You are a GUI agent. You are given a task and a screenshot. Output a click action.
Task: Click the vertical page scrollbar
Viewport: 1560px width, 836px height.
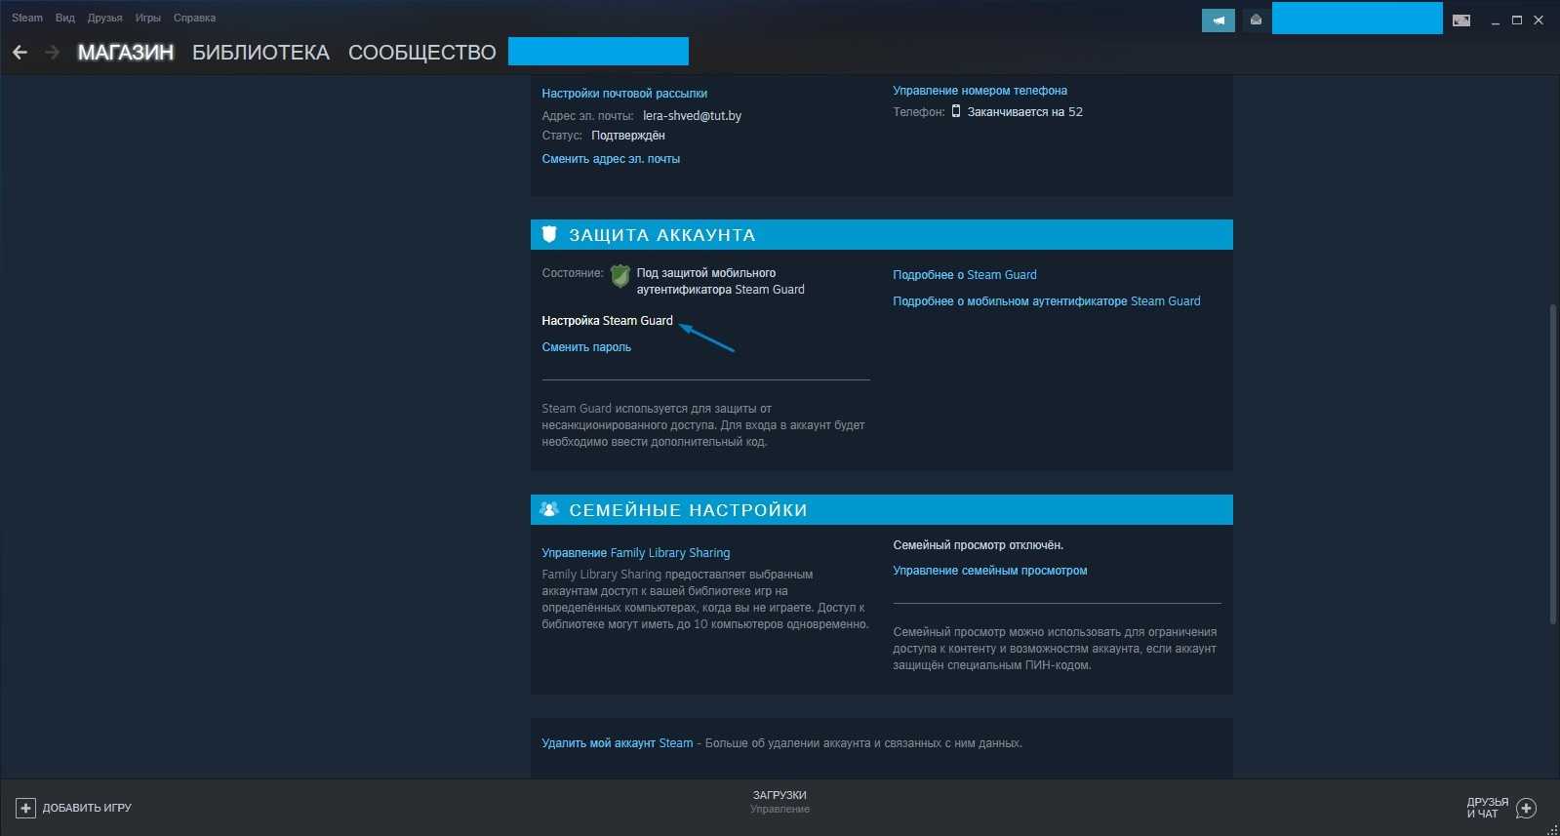[x=1552, y=463]
